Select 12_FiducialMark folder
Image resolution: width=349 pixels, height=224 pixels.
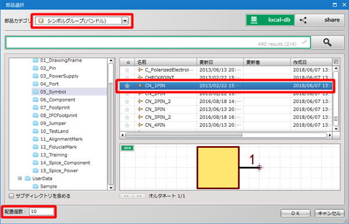55,147
